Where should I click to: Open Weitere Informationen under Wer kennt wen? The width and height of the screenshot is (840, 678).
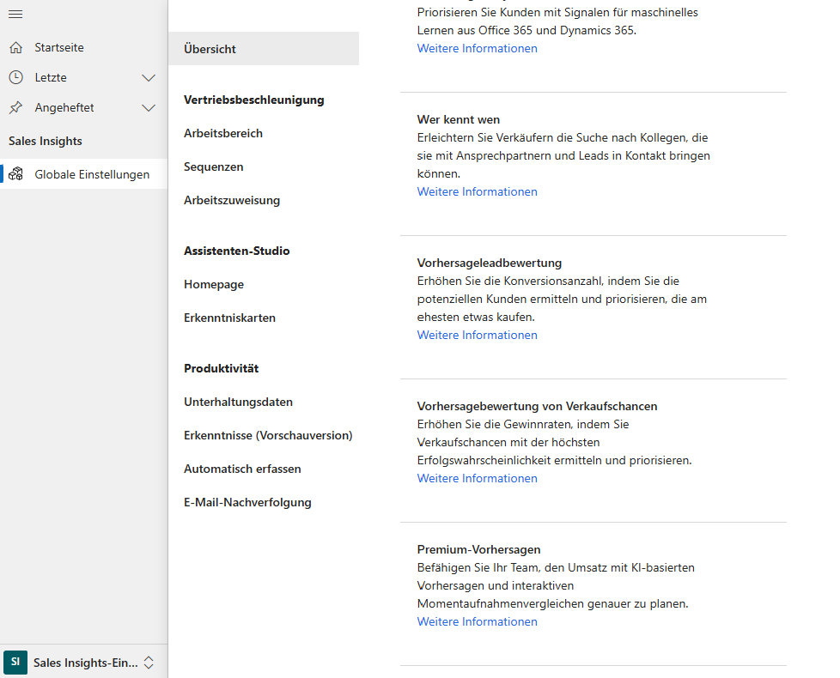coord(477,191)
